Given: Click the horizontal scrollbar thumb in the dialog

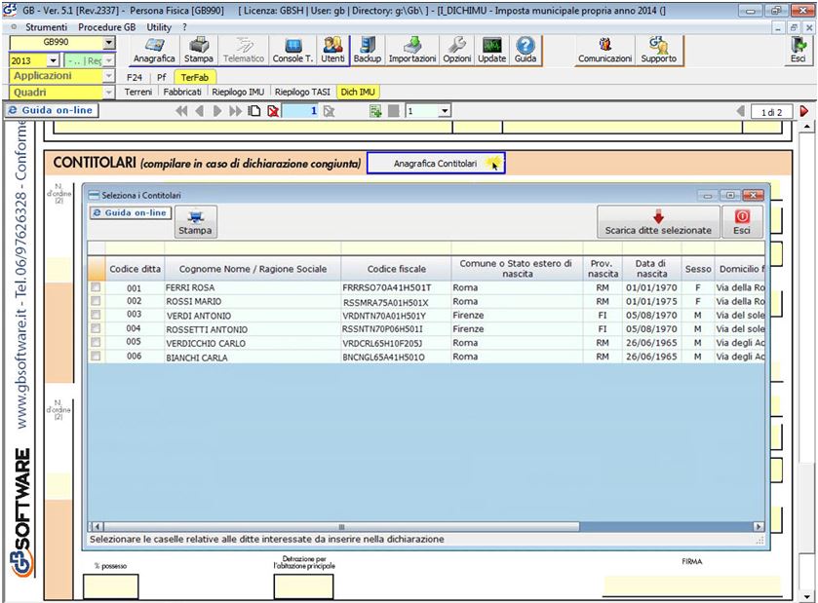Looking at the screenshot, I should pyautogui.click(x=341, y=526).
